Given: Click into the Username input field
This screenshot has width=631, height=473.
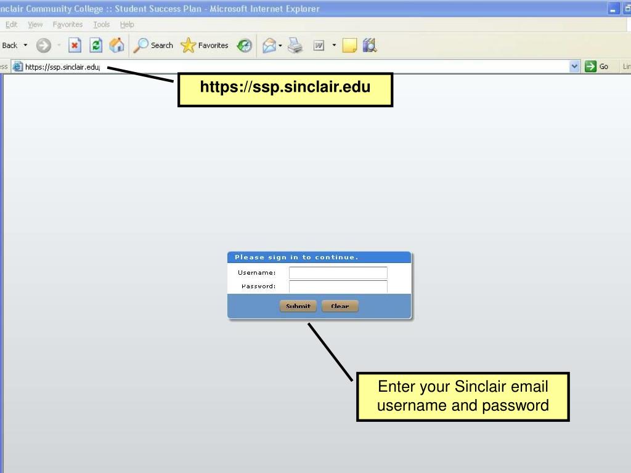Looking at the screenshot, I should [338, 273].
